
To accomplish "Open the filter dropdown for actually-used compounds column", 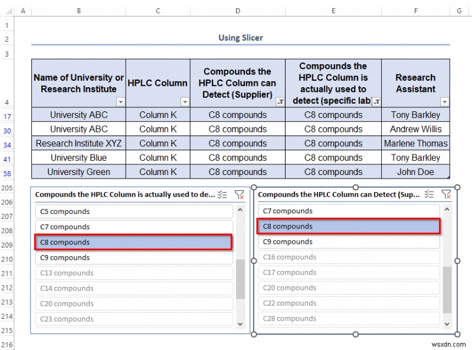I will [376, 101].
